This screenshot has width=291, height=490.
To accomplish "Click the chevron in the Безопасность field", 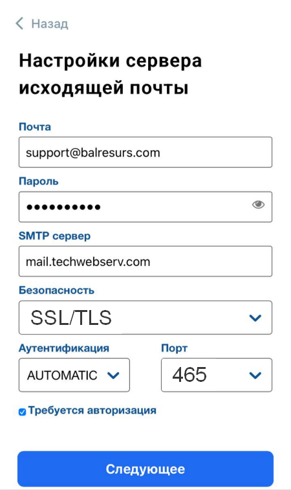I will point(255,318).
